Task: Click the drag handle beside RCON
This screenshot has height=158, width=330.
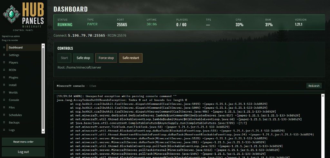Action: (4, 70)
